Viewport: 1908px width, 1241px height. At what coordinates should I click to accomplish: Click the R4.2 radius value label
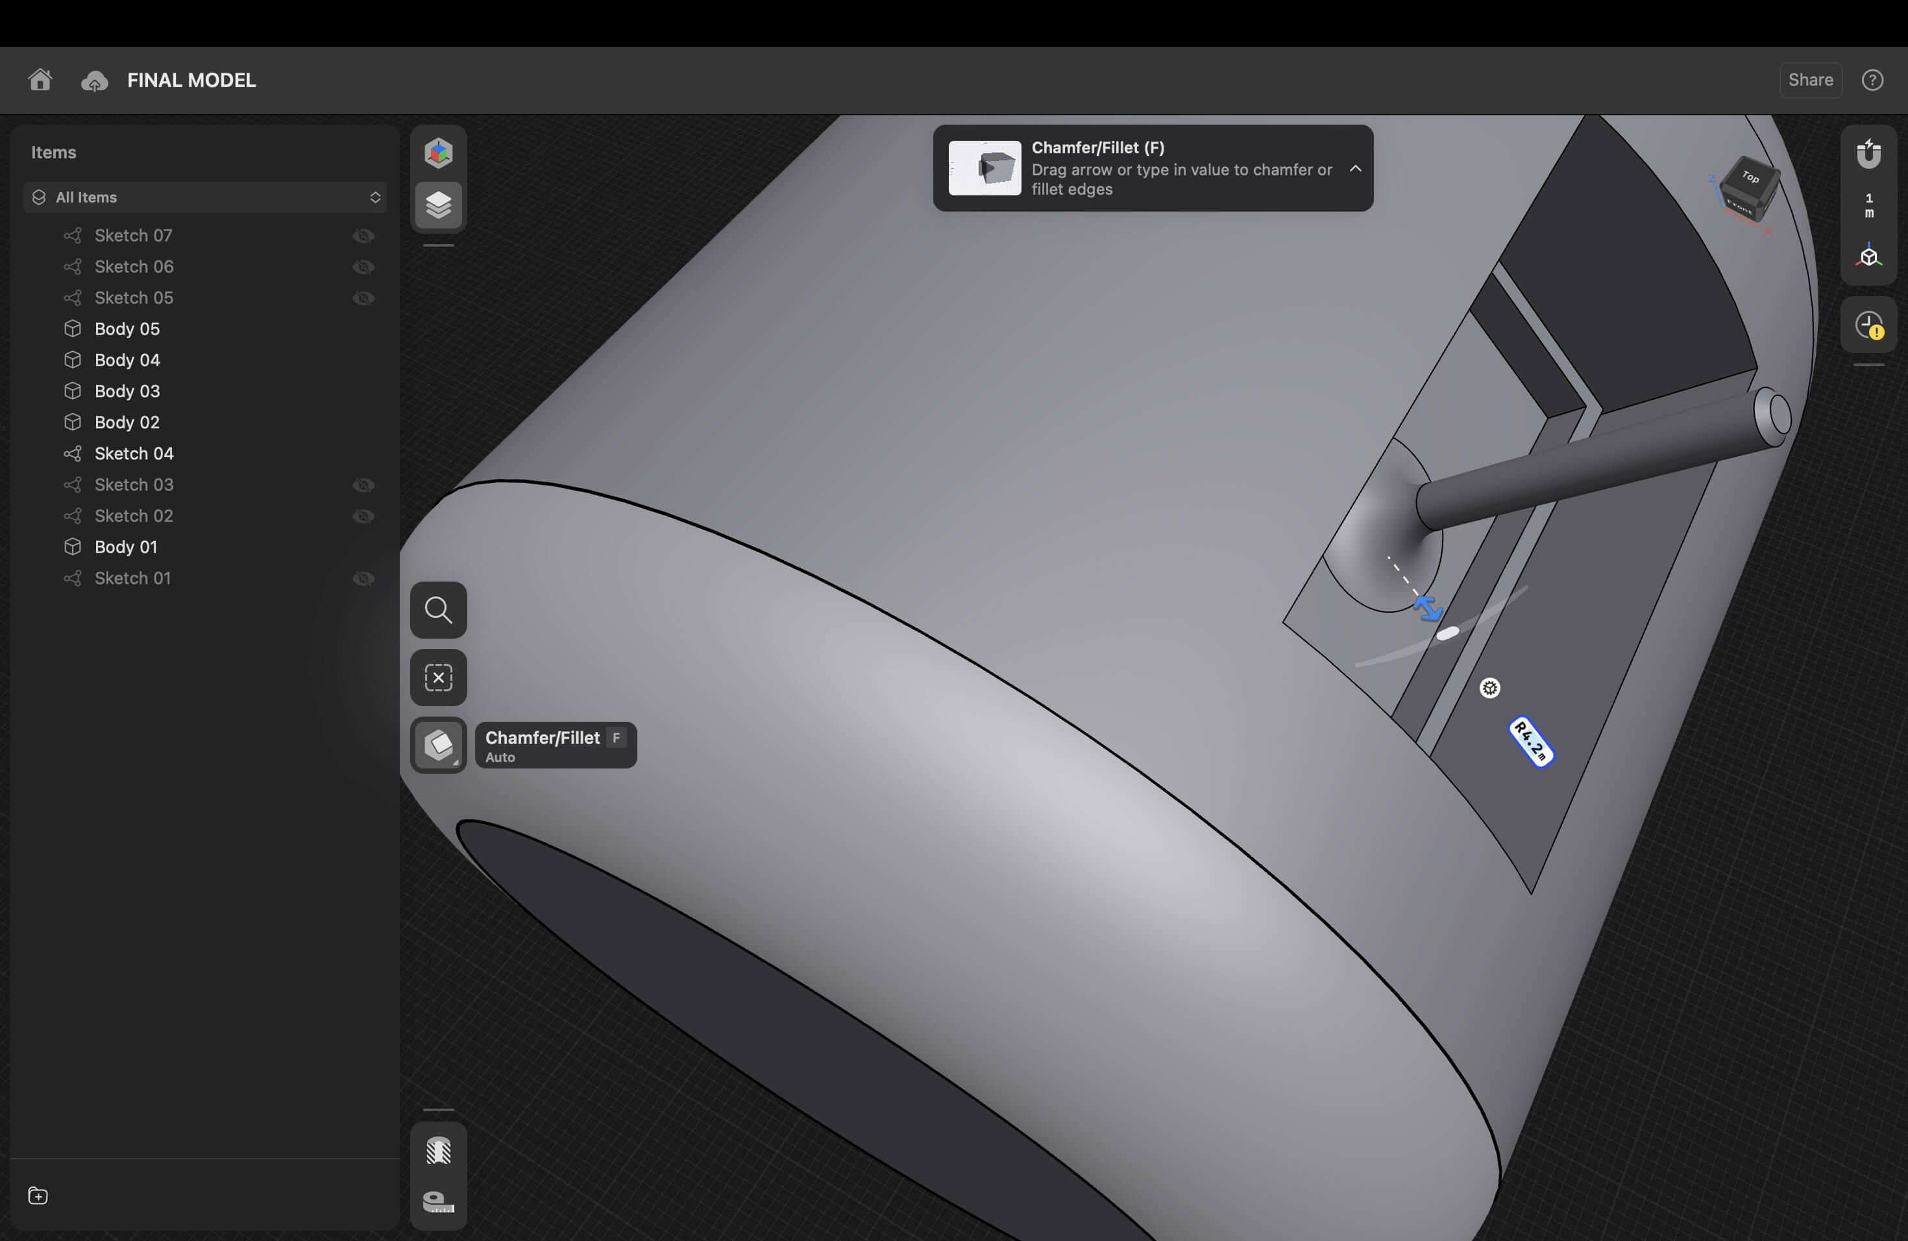1530,742
